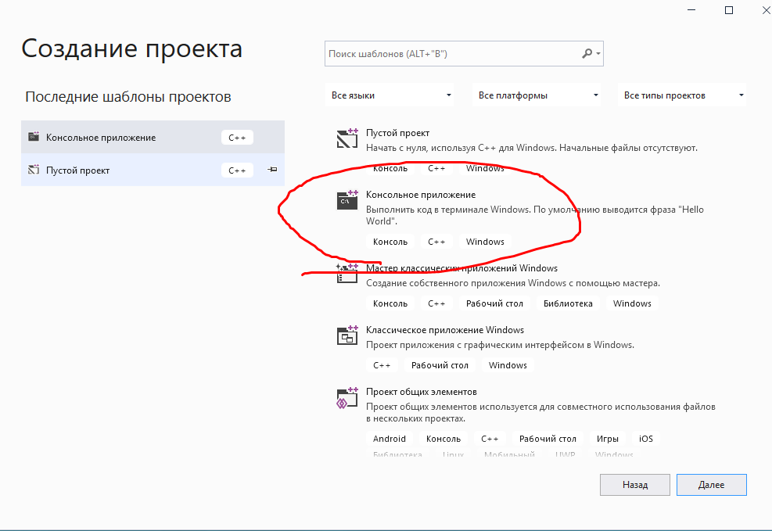Click the search magnifier icon in template search
This screenshot has width=772, height=531.
click(x=587, y=54)
